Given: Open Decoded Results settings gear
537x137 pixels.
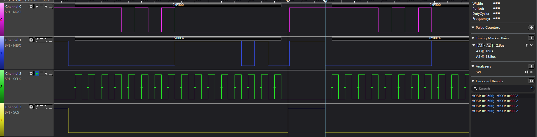Looking at the screenshot, I should 531,81.
